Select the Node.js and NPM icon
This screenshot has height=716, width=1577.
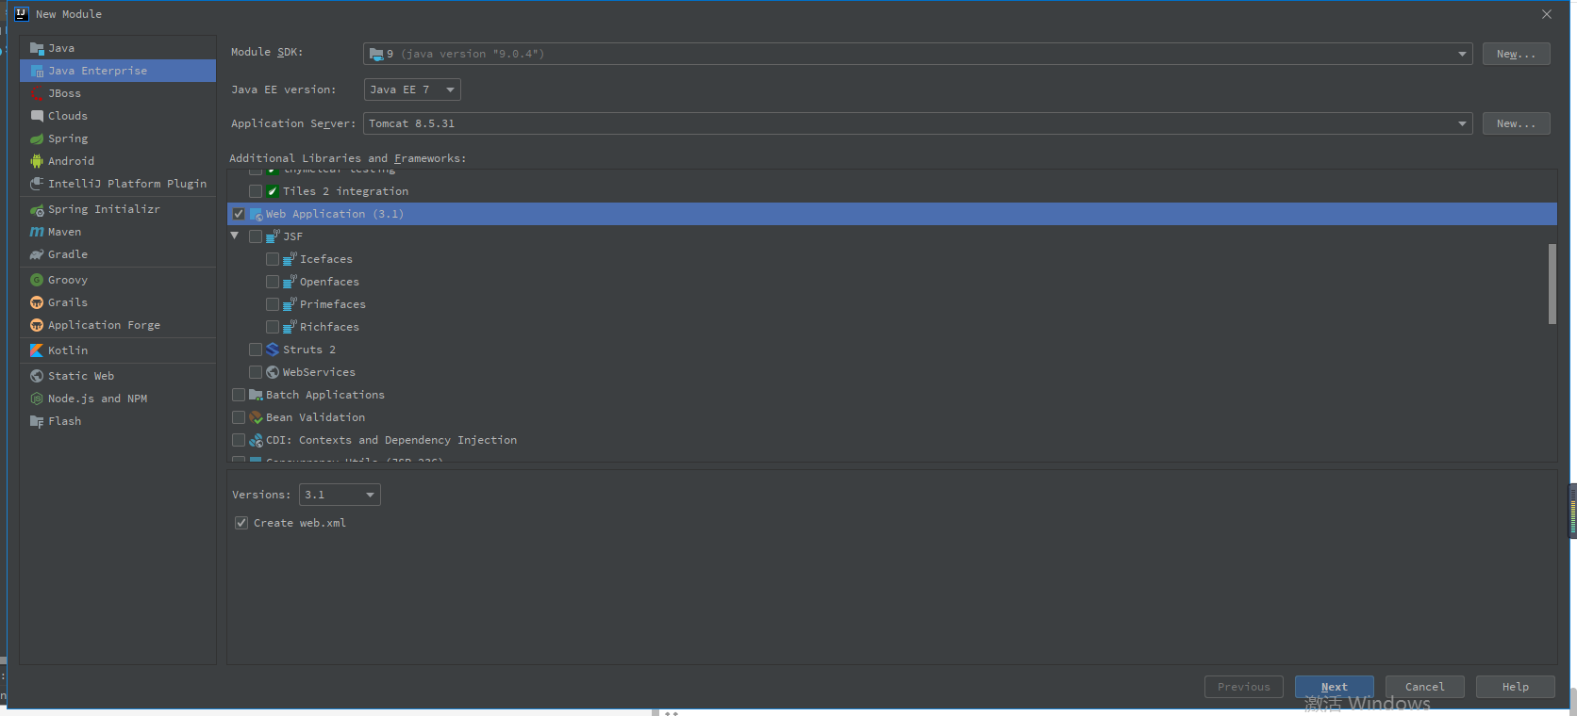pyautogui.click(x=37, y=399)
